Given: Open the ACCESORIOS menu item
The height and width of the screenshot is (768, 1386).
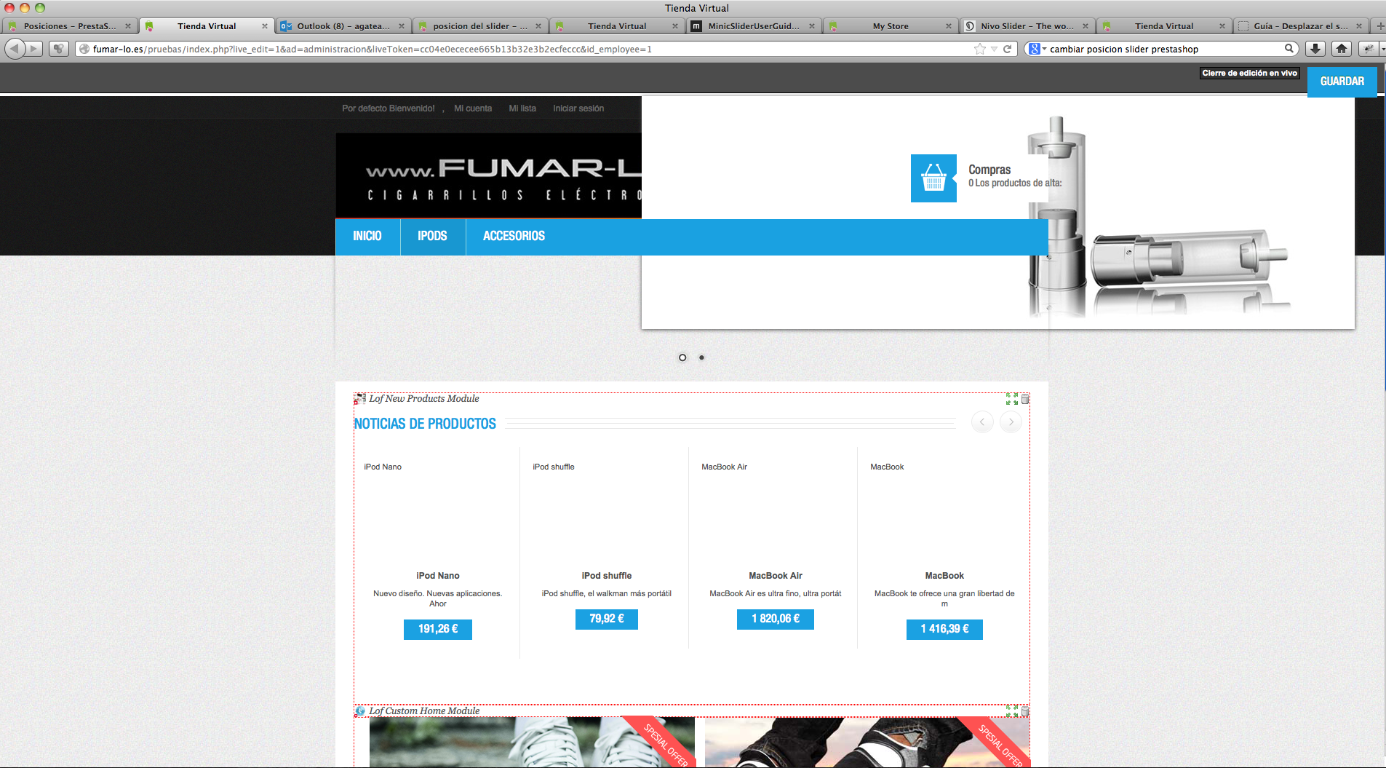Looking at the screenshot, I should pos(514,236).
